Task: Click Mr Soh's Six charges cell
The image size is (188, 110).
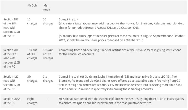Action: click(x=32, y=79)
